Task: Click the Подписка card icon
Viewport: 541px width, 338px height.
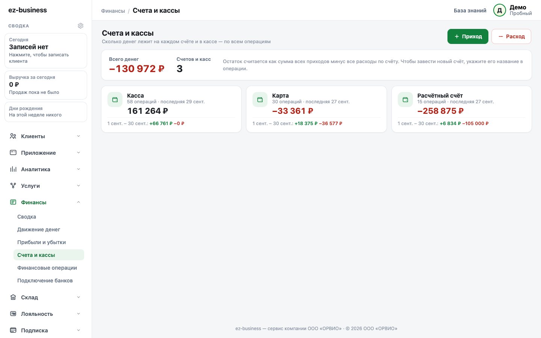Action: (13, 330)
